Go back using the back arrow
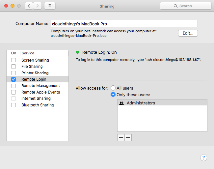 (x=29, y=6)
